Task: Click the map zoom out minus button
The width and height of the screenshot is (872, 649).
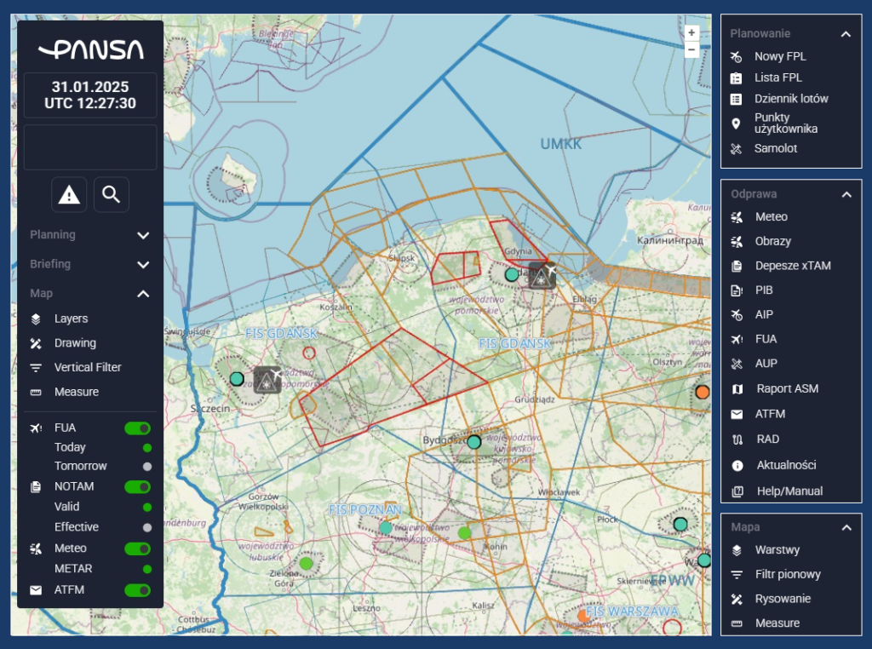Action: [691, 49]
